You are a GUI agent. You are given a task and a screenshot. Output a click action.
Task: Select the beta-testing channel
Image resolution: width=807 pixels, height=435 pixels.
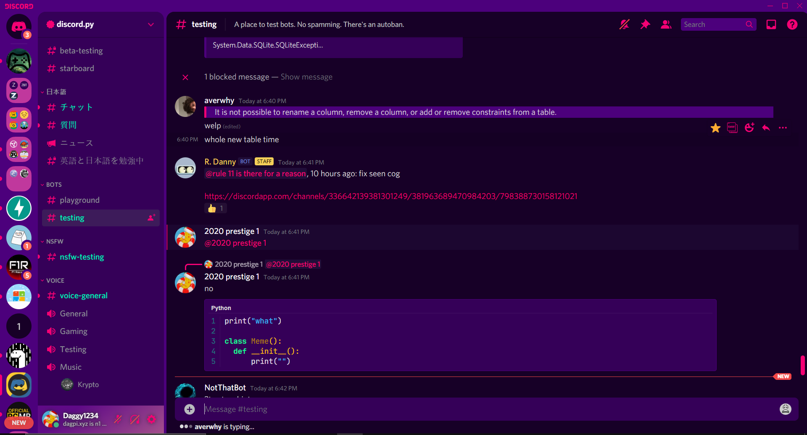(x=81, y=51)
